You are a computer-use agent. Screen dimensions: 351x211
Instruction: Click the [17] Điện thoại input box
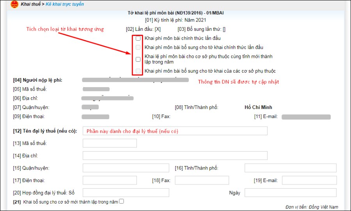click(110, 180)
